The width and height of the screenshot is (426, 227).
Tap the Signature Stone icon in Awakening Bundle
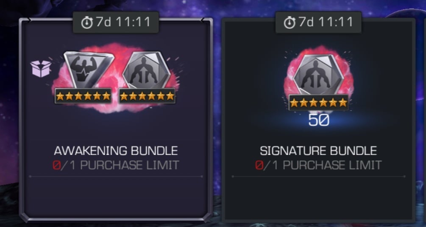[x=147, y=70]
